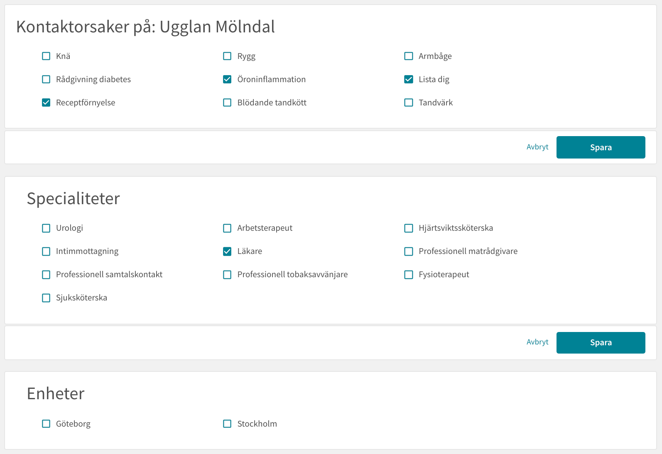Uncheck the Lista dig option
Viewport: 662px width, 454px height.
click(409, 79)
